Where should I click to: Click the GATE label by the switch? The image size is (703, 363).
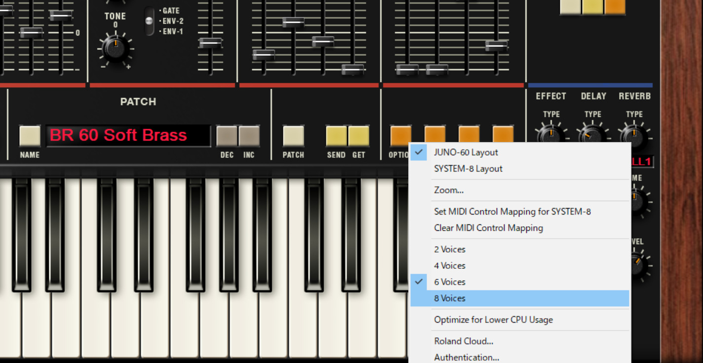[x=171, y=10]
